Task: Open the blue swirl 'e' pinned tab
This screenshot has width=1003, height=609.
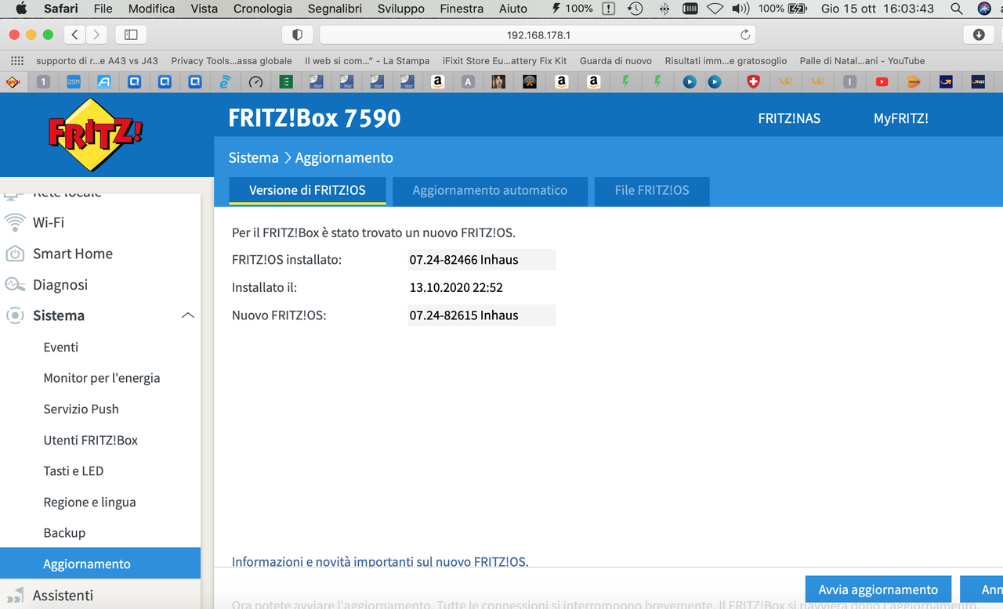Action: pos(225,81)
